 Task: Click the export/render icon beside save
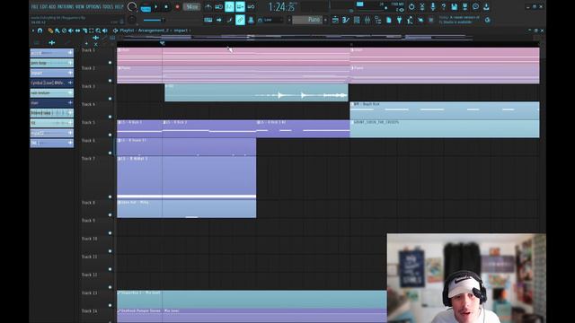pyautogui.click(x=464, y=6)
